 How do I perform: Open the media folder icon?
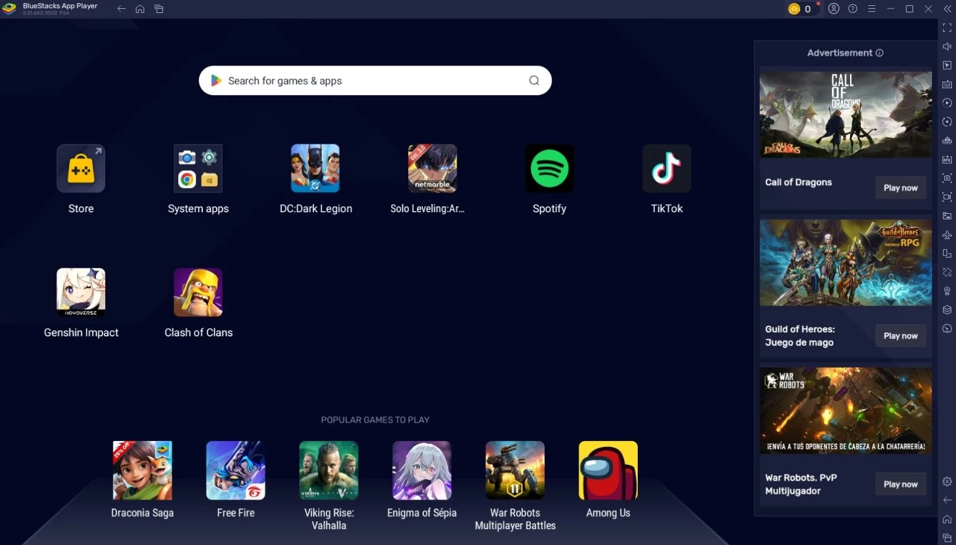pos(947,216)
